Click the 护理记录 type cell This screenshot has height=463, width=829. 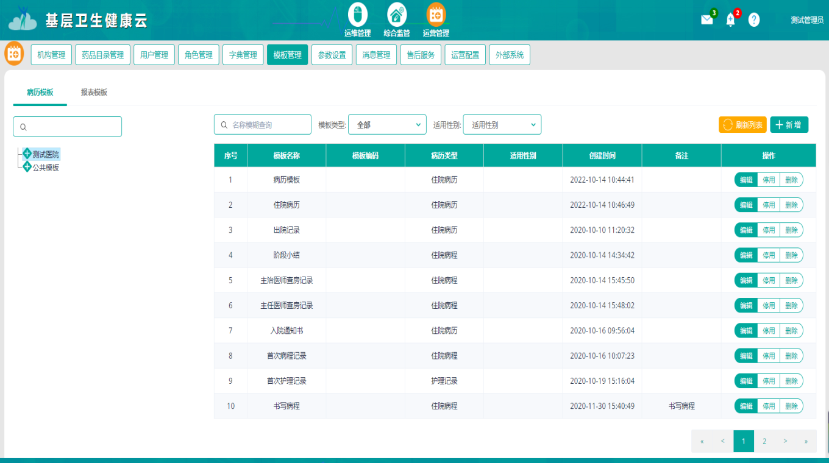point(444,381)
